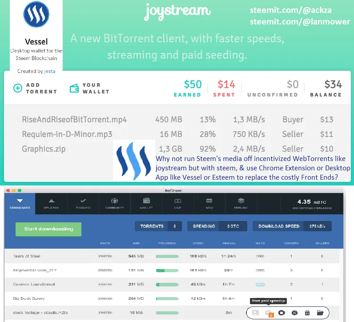Click the round X cancel icon in row actions
Image resolution: width=354 pixels, height=322 pixels.
[x=294, y=313]
